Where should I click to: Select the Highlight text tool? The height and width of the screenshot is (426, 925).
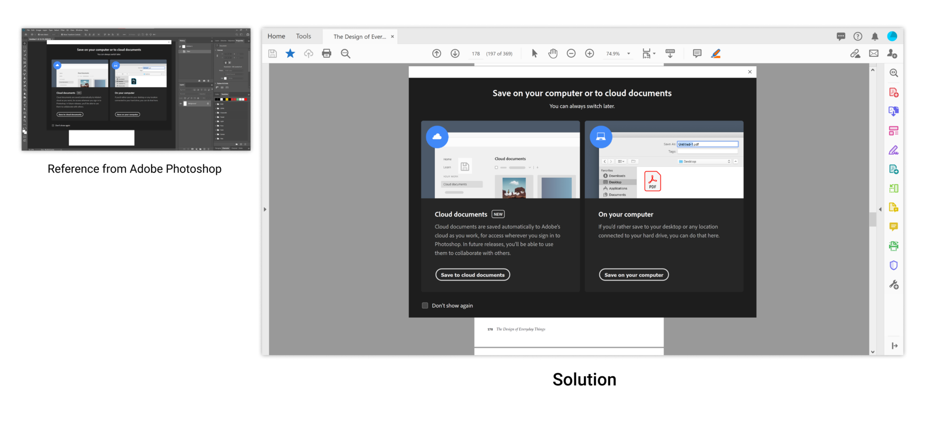tap(716, 53)
